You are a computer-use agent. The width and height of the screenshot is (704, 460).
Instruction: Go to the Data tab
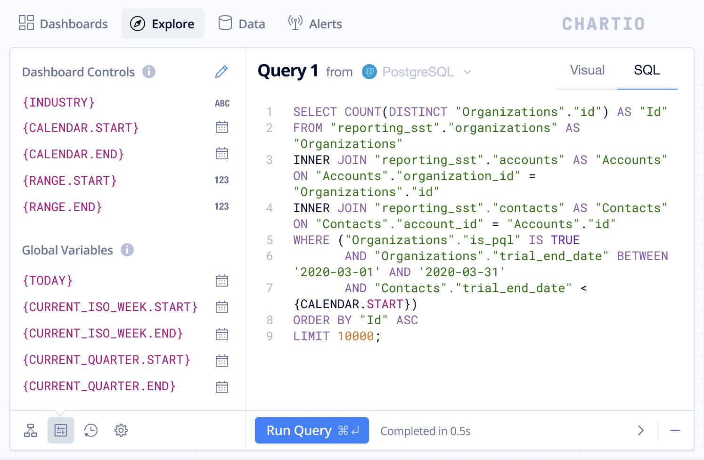[x=242, y=24]
